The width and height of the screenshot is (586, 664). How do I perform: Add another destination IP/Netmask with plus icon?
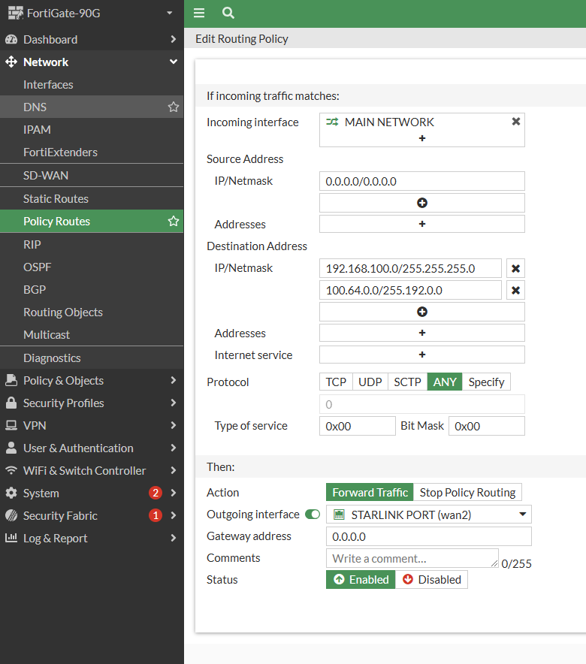click(421, 312)
